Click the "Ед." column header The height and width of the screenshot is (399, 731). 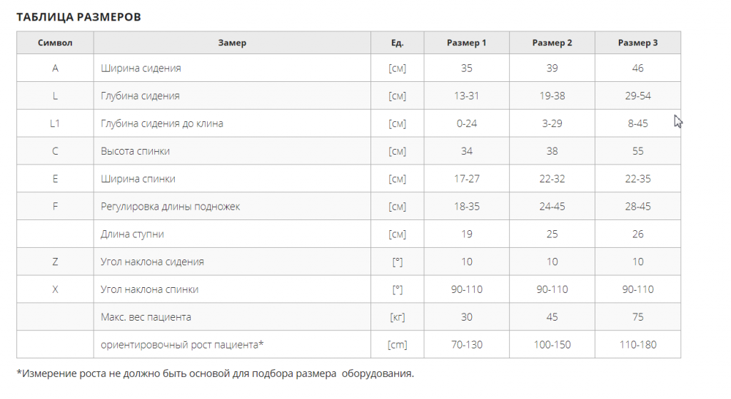[397, 43]
